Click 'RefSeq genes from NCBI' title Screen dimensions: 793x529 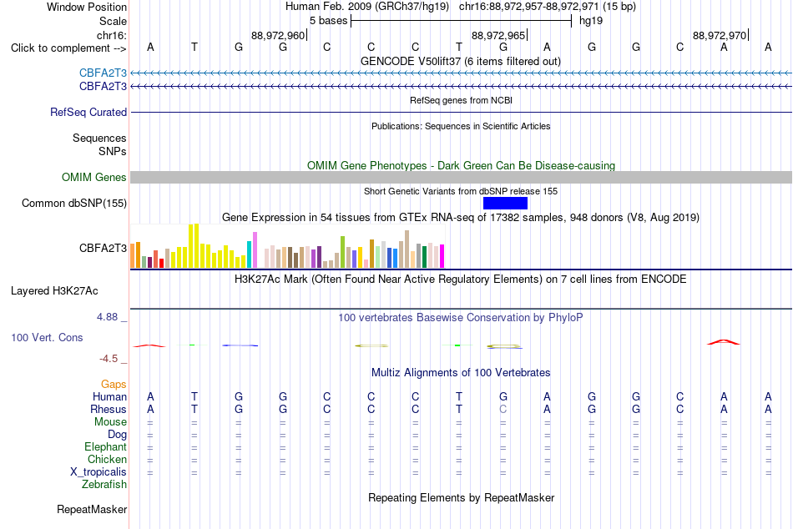click(461, 100)
